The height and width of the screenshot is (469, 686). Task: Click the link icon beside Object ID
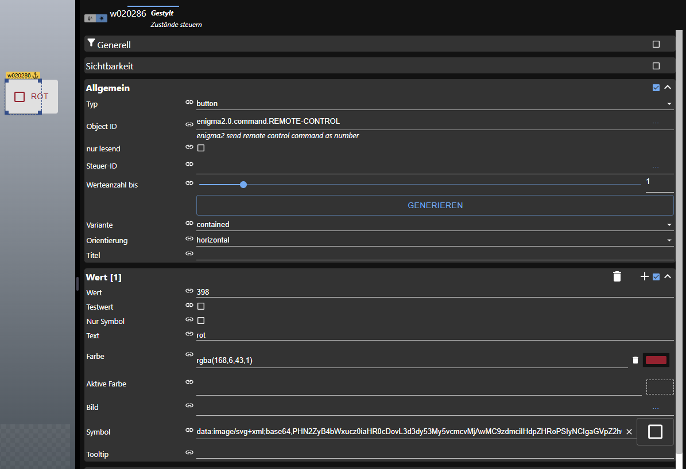tap(189, 124)
